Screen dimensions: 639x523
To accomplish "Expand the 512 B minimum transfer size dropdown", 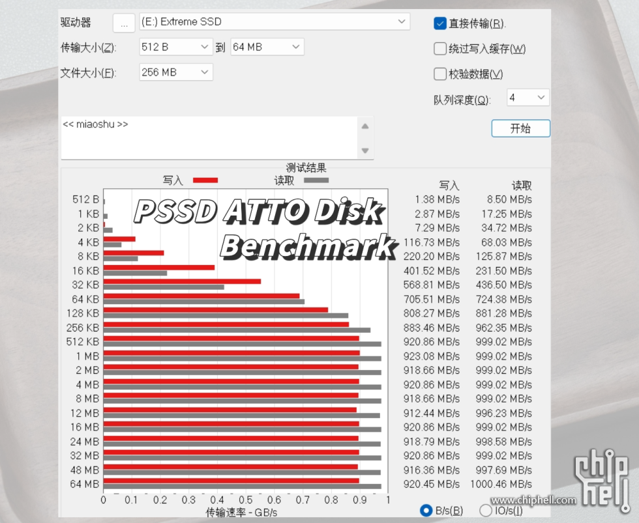I will click(175, 47).
